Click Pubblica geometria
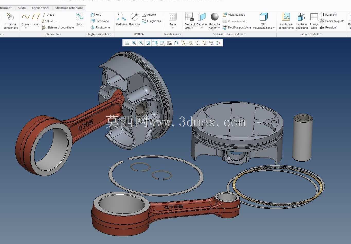351x244 pixels. [301, 21]
